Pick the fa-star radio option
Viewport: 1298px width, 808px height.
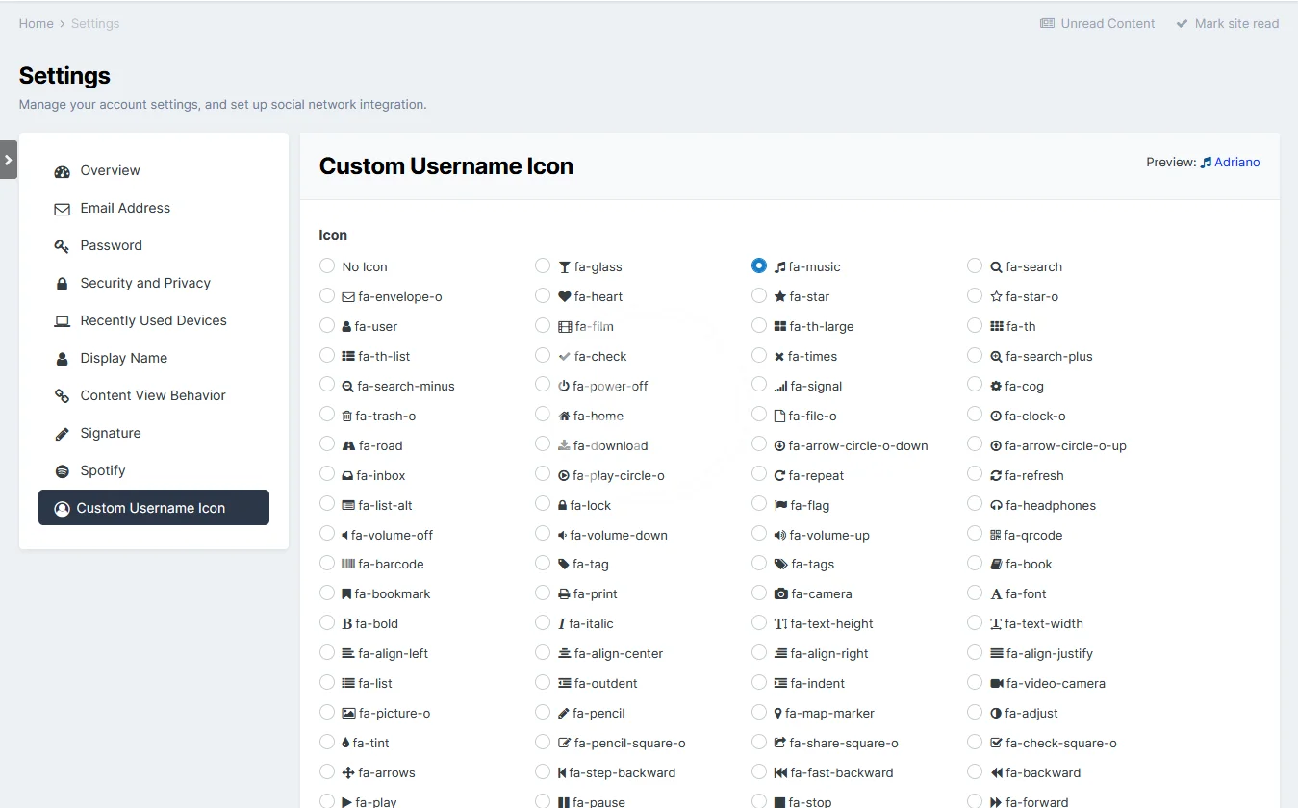click(759, 296)
